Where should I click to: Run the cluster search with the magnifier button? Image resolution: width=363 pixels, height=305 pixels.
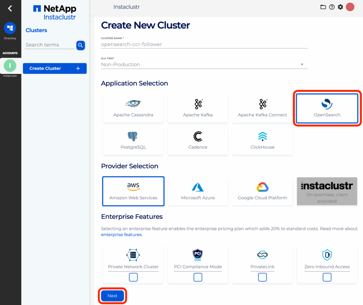(80, 45)
